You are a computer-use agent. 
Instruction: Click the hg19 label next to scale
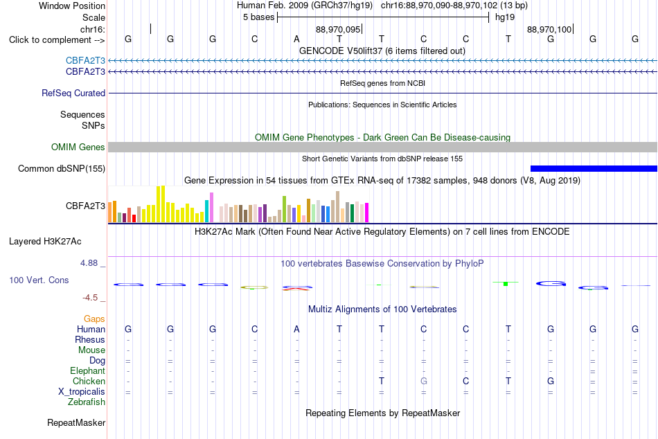tap(505, 17)
